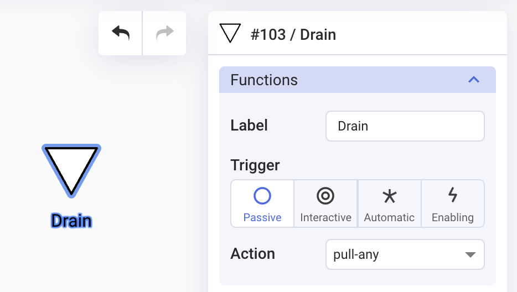
Task: Click the Drain label under the node
Action: coord(71,221)
